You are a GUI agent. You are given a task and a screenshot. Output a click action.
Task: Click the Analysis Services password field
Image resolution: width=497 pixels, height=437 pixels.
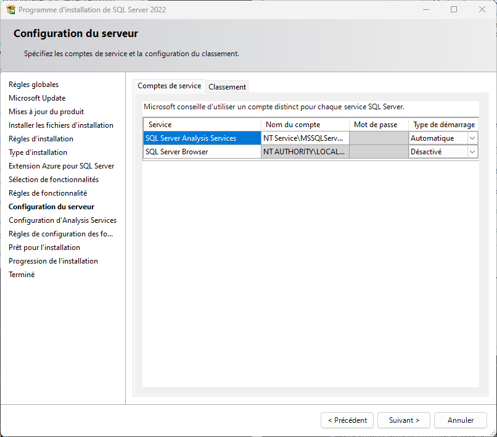pos(379,138)
